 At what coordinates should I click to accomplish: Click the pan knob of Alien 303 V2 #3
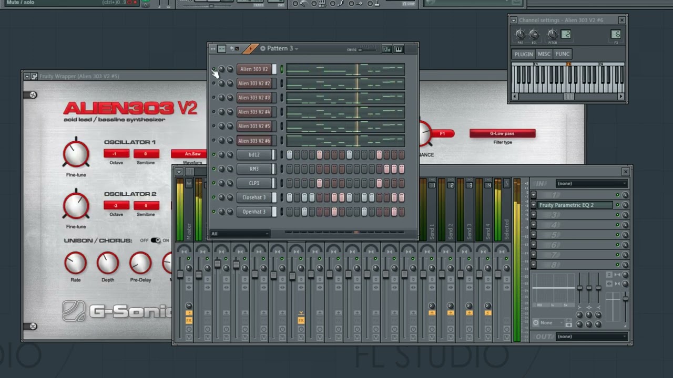click(221, 98)
